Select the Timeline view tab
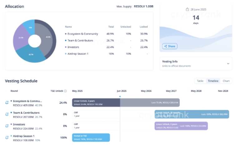This screenshot has width=234, height=149. tap(213, 81)
